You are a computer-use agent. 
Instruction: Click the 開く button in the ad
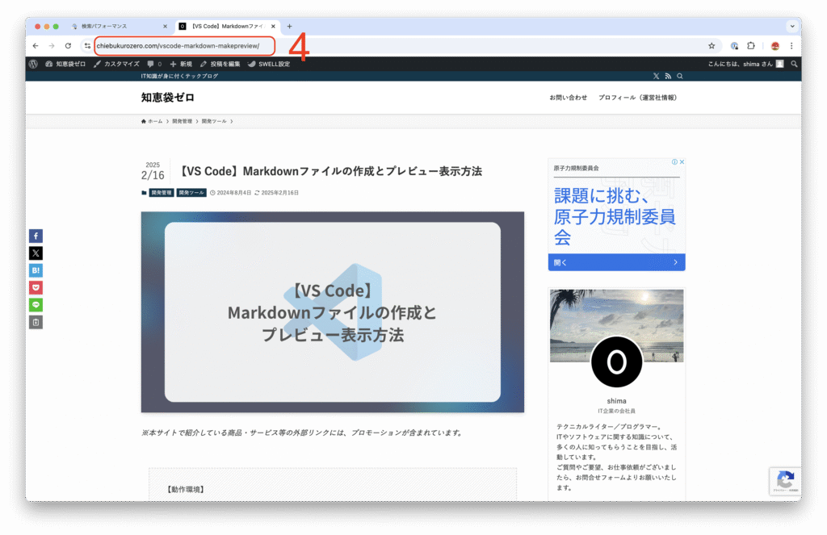point(616,262)
